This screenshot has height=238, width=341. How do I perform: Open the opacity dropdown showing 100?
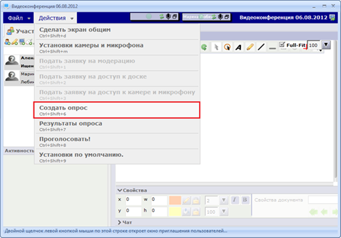(x=223, y=211)
